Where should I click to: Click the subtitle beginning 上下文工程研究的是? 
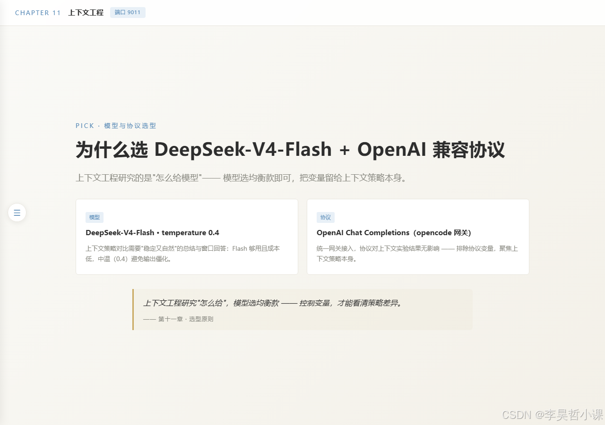click(241, 178)
